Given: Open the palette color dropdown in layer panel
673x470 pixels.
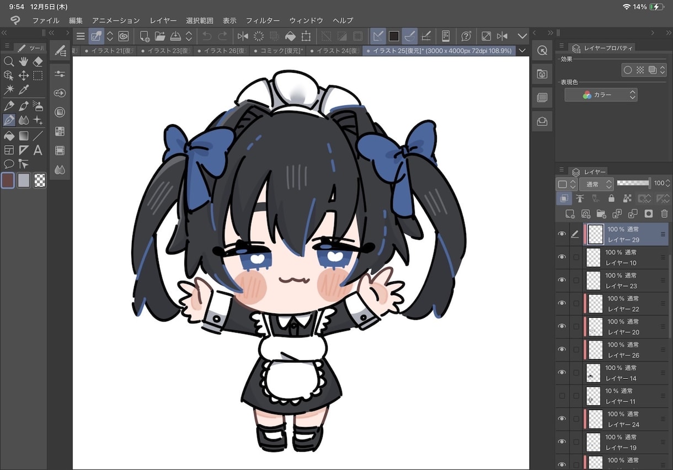Looking at the screenshot, I should click(x=567, y=184).
